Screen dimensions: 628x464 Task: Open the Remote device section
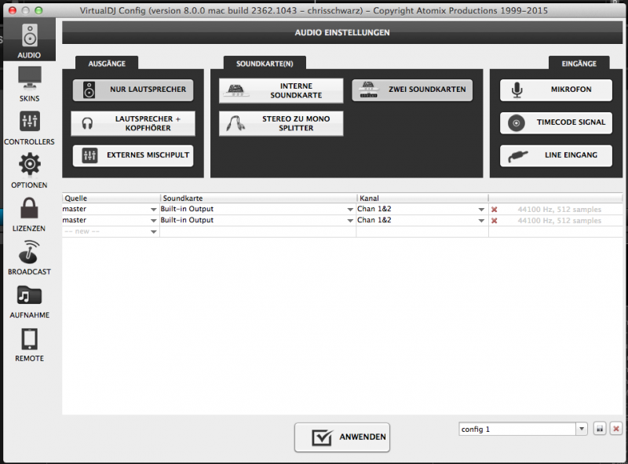click(29, 344)
